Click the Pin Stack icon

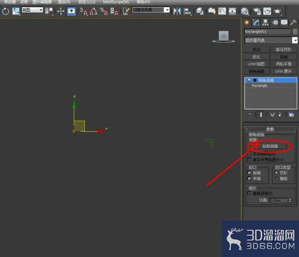[x=250, y=115]
